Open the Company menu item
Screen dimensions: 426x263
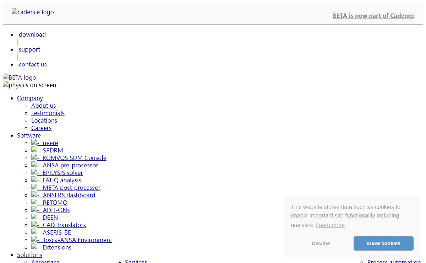point(30,98)
